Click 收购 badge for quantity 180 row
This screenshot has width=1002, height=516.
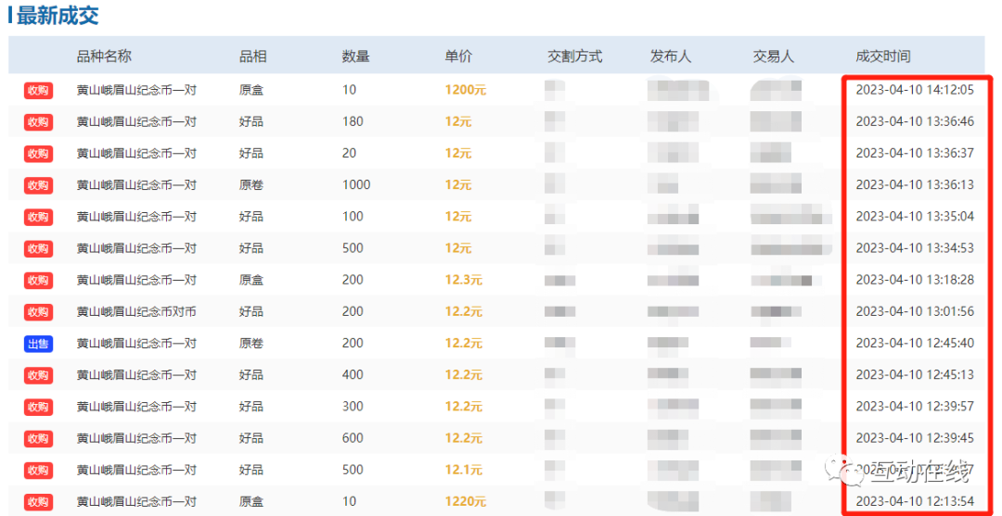[38, 122]
